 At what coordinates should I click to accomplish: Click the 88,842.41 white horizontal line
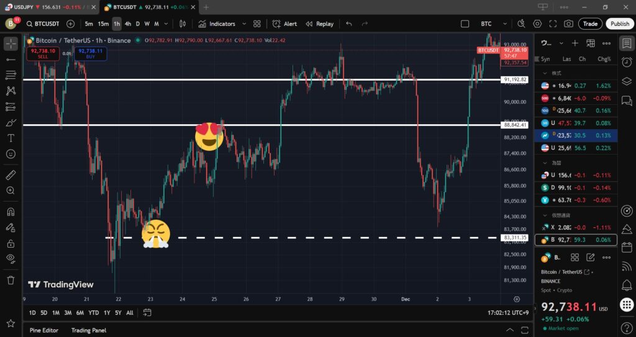tap(311, 125)
